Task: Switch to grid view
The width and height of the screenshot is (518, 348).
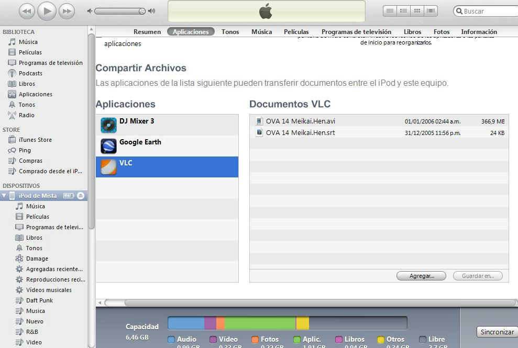Action: 417,11
